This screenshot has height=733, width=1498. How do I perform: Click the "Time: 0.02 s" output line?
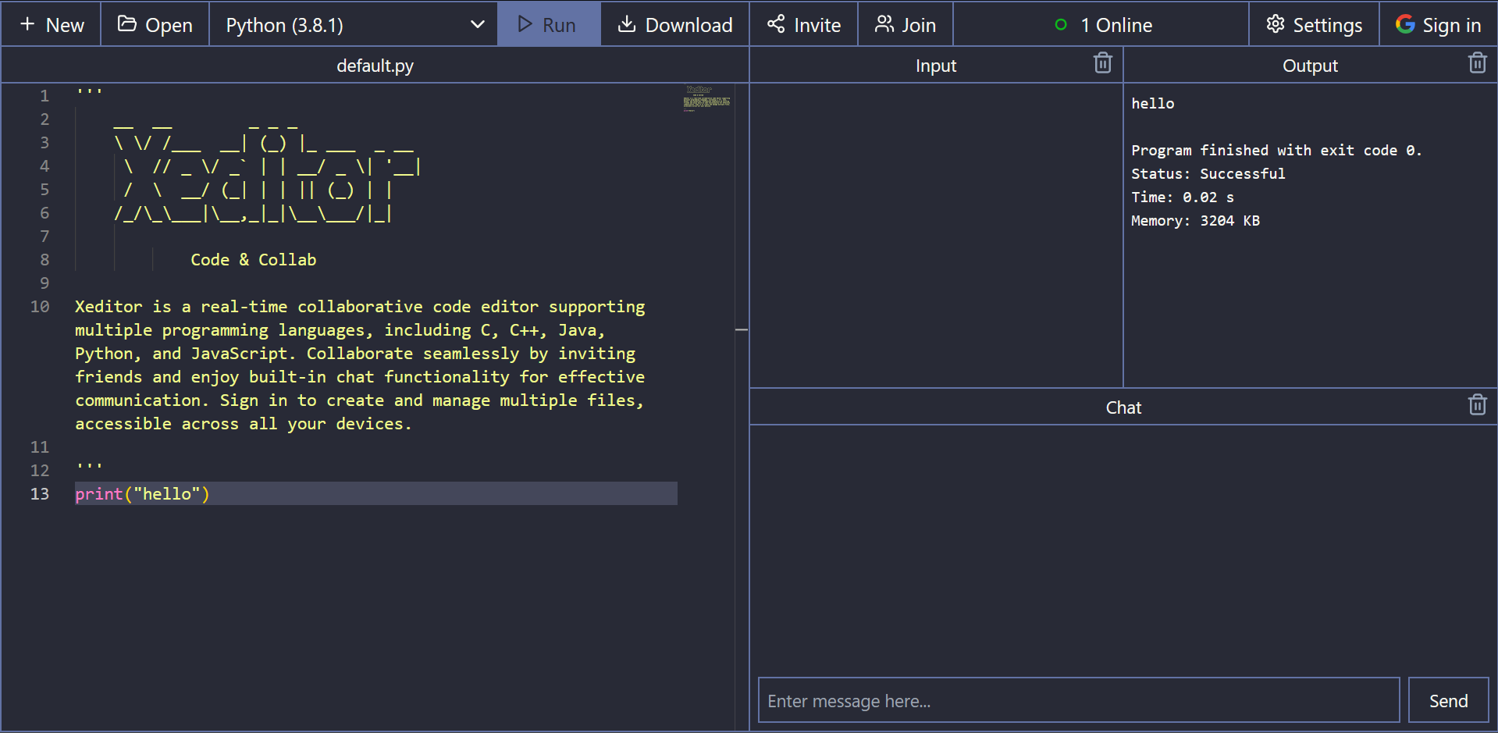pyautogui.click(x=1183, y=197)
